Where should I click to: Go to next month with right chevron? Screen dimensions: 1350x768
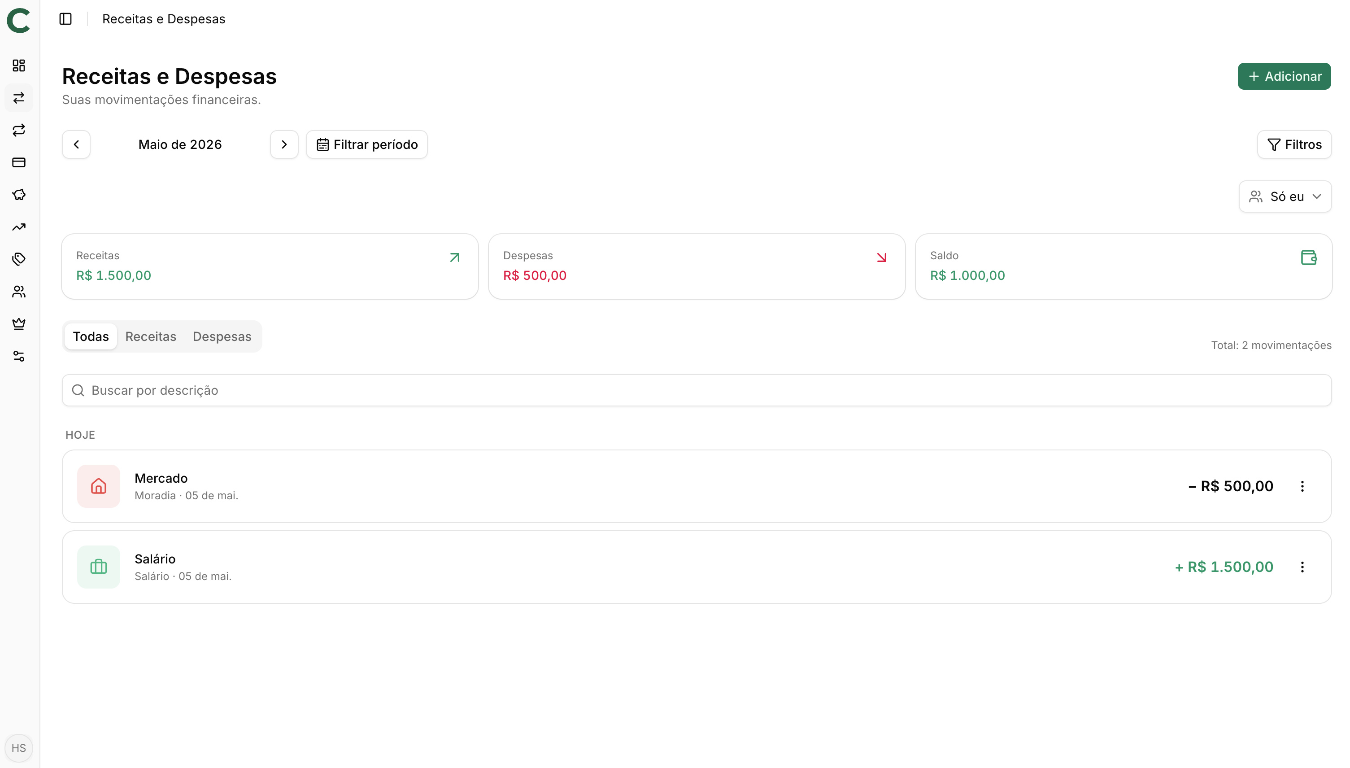click(x=284, y=144)
